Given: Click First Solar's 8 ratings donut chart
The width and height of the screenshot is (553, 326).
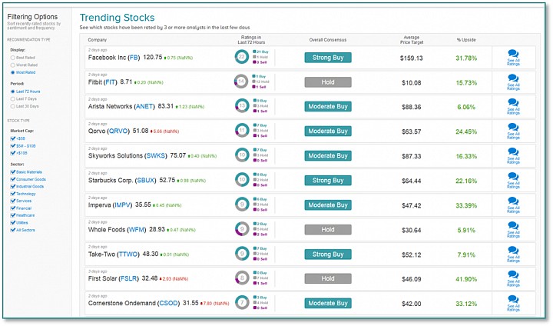Looking at the screenshot, I should coord(242,278).
